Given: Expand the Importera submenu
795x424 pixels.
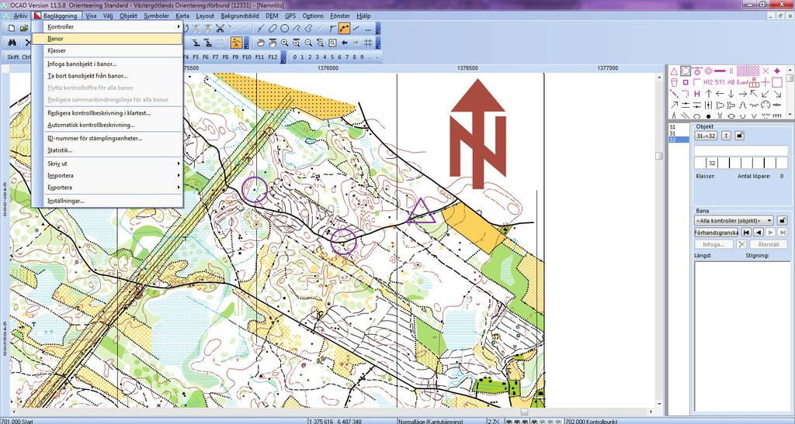Looking at the screenshot, I should 107,176.
